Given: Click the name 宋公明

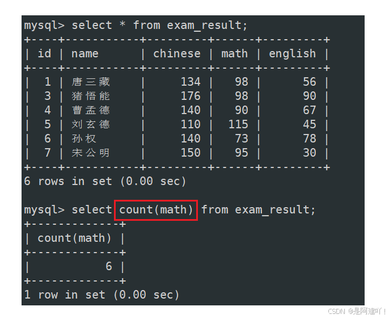Looking at the screenshot, I should point(91,153).
